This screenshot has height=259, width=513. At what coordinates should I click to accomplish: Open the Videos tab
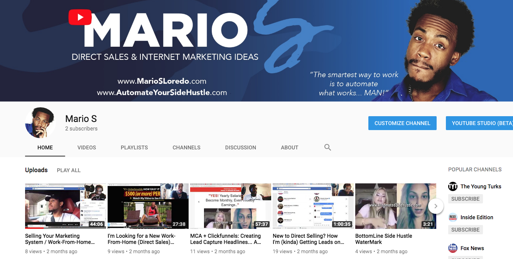[87, 147]
